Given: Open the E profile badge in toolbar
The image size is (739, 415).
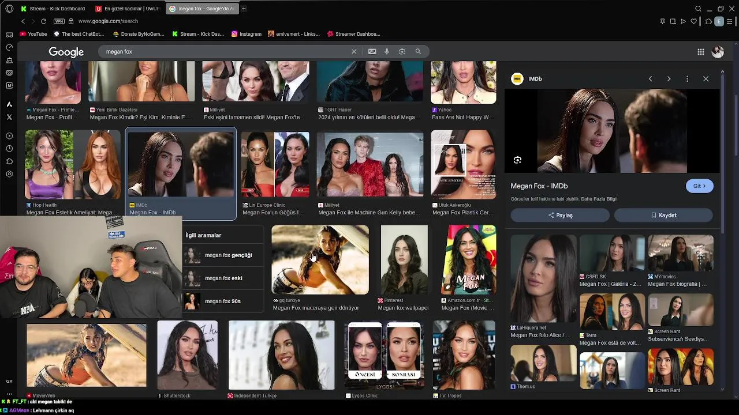Looking at the screenshot, I should coord(719,21).
